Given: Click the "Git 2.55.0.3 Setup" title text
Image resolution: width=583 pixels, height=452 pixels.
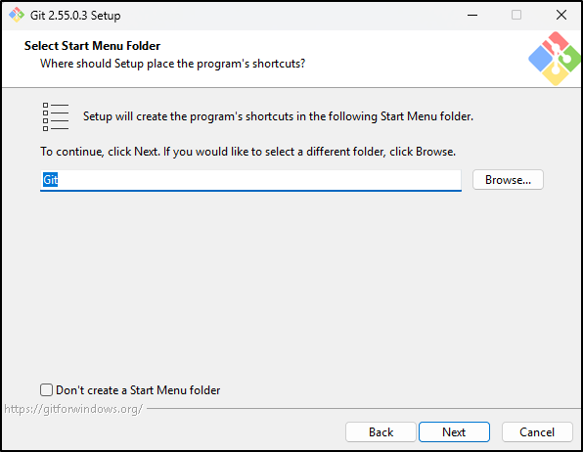Looking at the screenshot, I should (75, 16).
